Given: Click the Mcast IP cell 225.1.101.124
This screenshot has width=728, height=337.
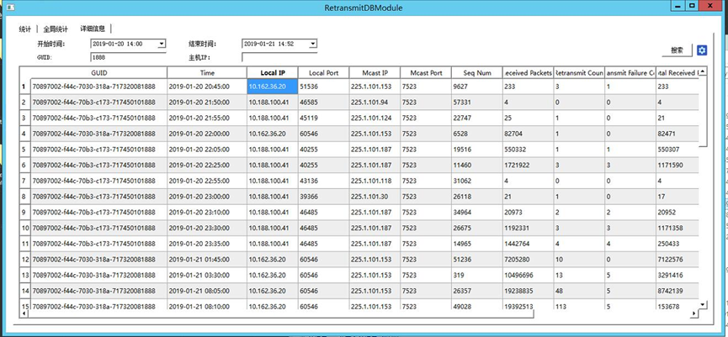Looking at the screenshot, I should tap(375, 118).
